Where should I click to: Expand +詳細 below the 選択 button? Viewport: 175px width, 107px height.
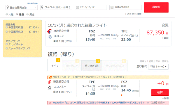(165, 98)
